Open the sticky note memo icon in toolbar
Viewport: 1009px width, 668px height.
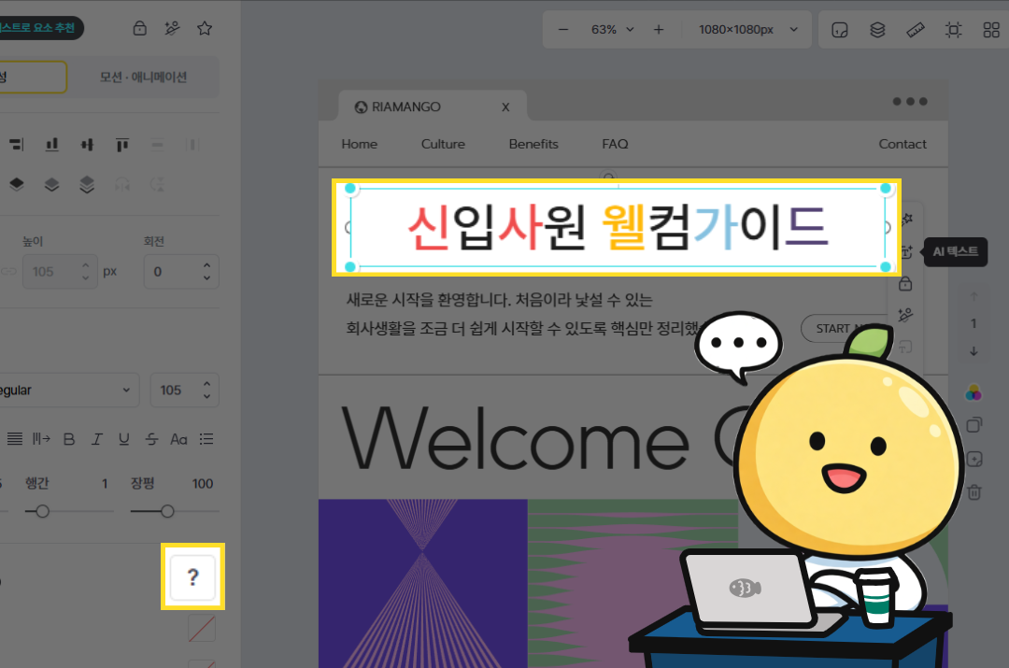(x=840, y=30)
